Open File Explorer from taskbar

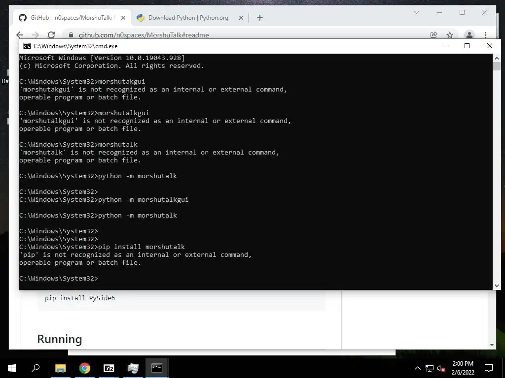point(60,368)
